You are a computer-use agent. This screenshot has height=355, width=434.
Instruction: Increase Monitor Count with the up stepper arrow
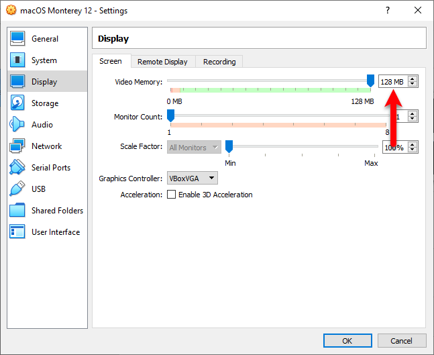point(413,114)
